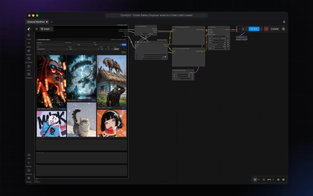Click the '0 active' queue button
313x196 pixels.
(x=275, y=29)
